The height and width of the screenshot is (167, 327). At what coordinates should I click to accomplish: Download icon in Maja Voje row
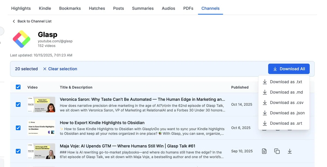290,151
